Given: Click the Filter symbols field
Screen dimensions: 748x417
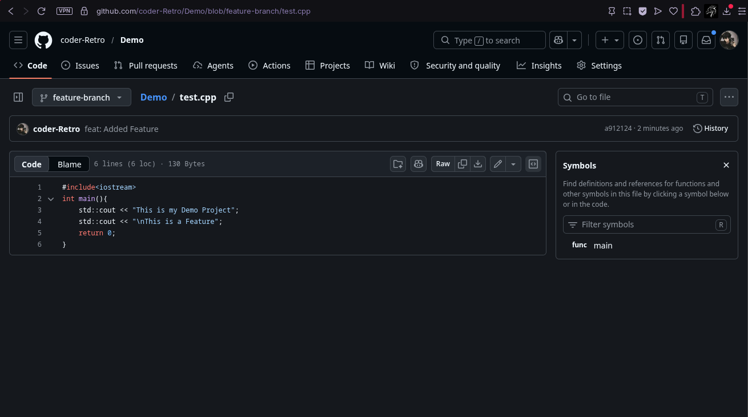Looking at the screenshot, I should click(646, 224).
